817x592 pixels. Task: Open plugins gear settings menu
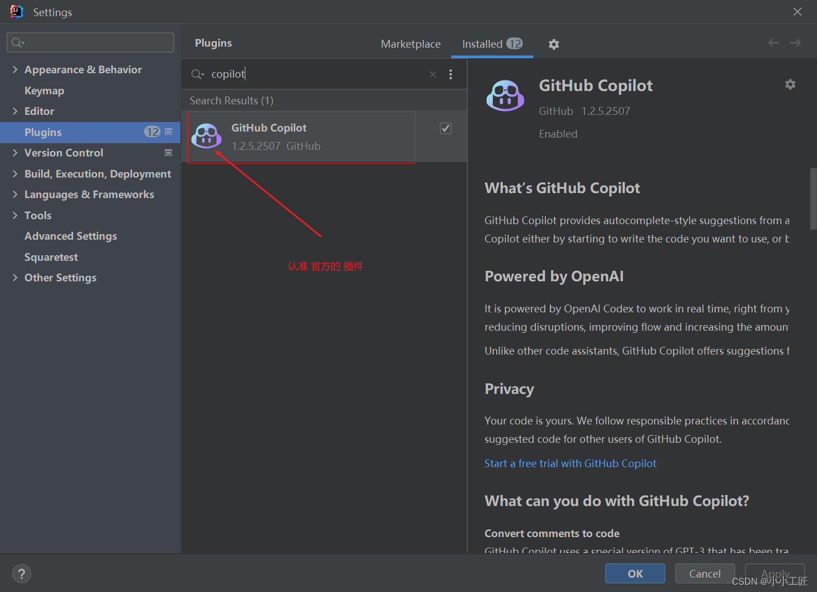[x=553, y=44]
